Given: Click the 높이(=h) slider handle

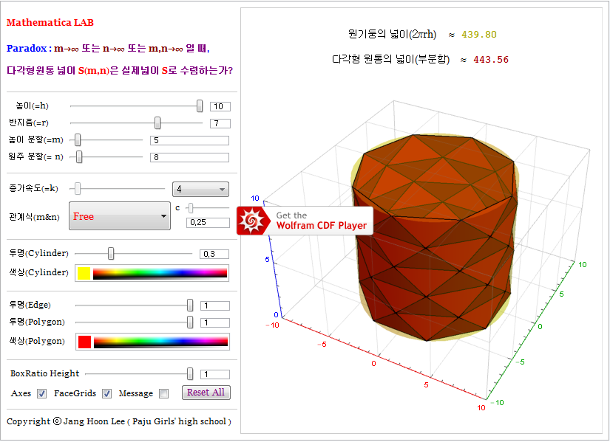Looking at the screenshot, I should pos(200,106).
